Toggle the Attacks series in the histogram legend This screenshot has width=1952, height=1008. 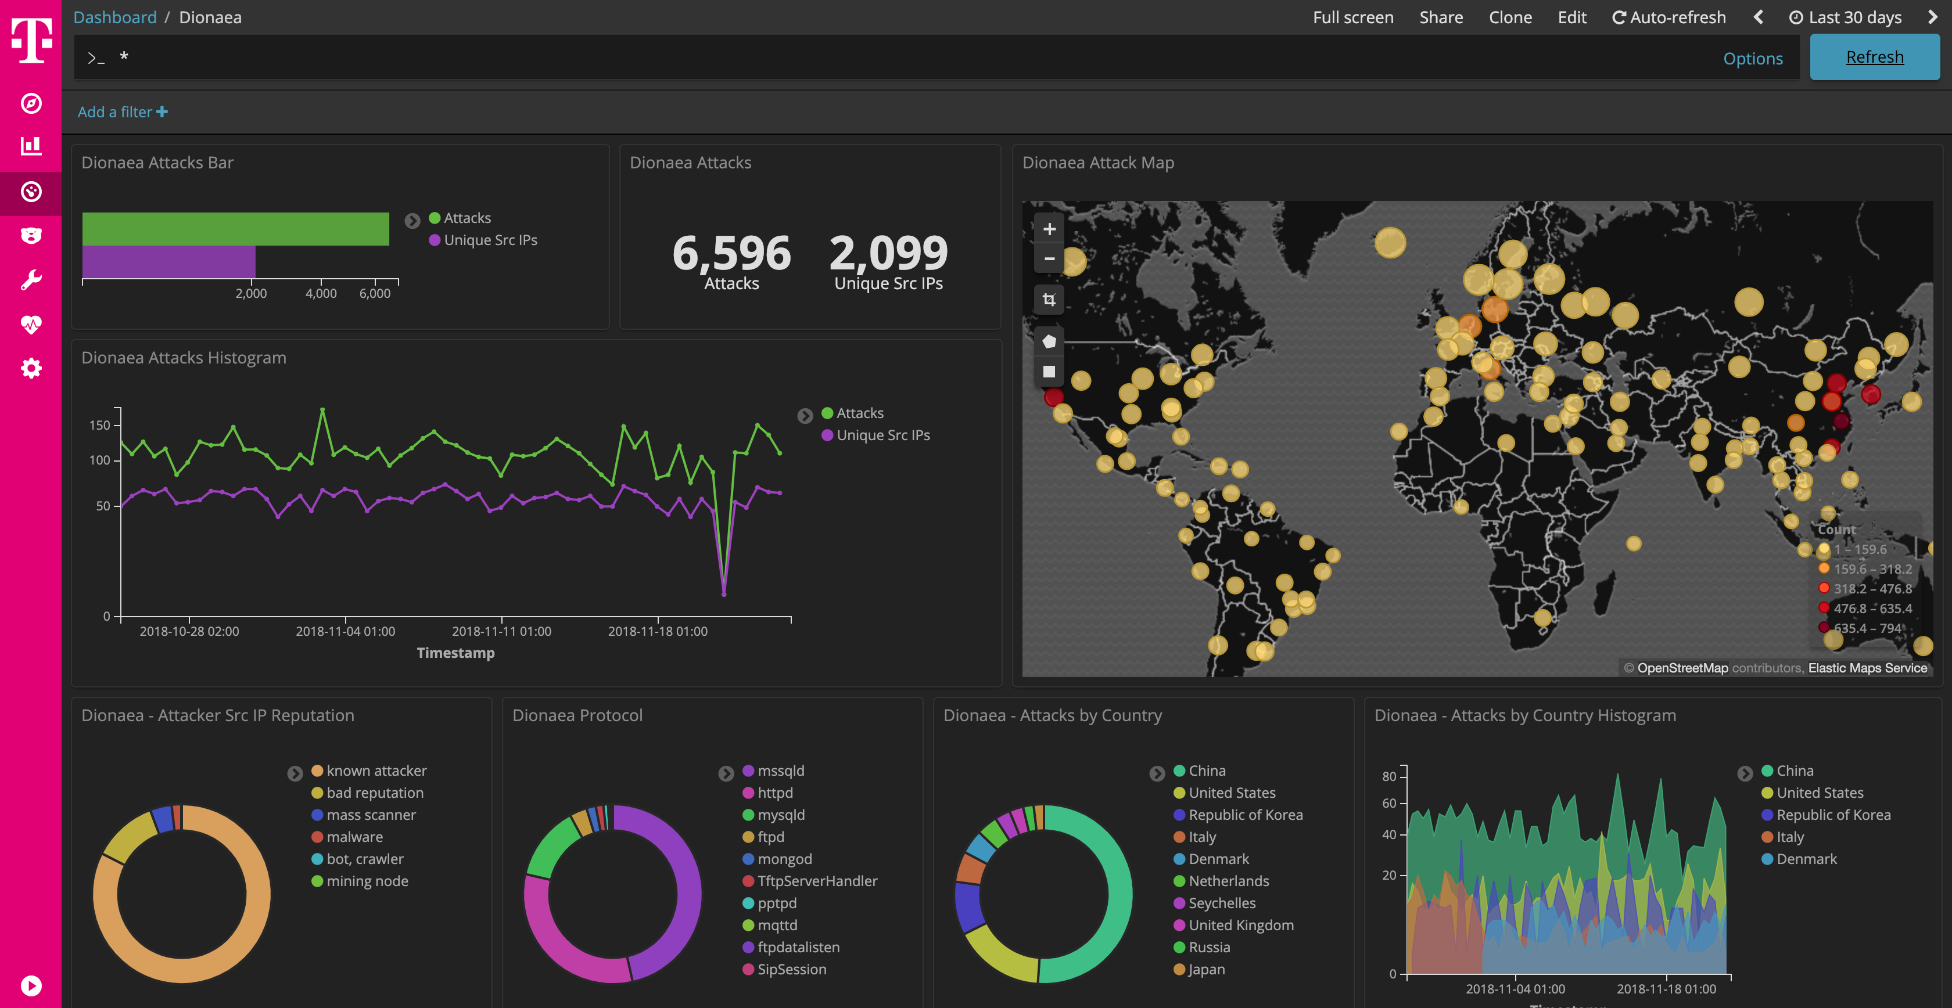[859, 413]
